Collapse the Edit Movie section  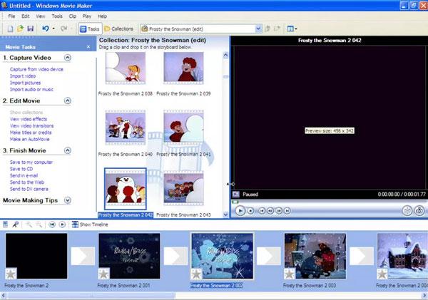(68, 100)
